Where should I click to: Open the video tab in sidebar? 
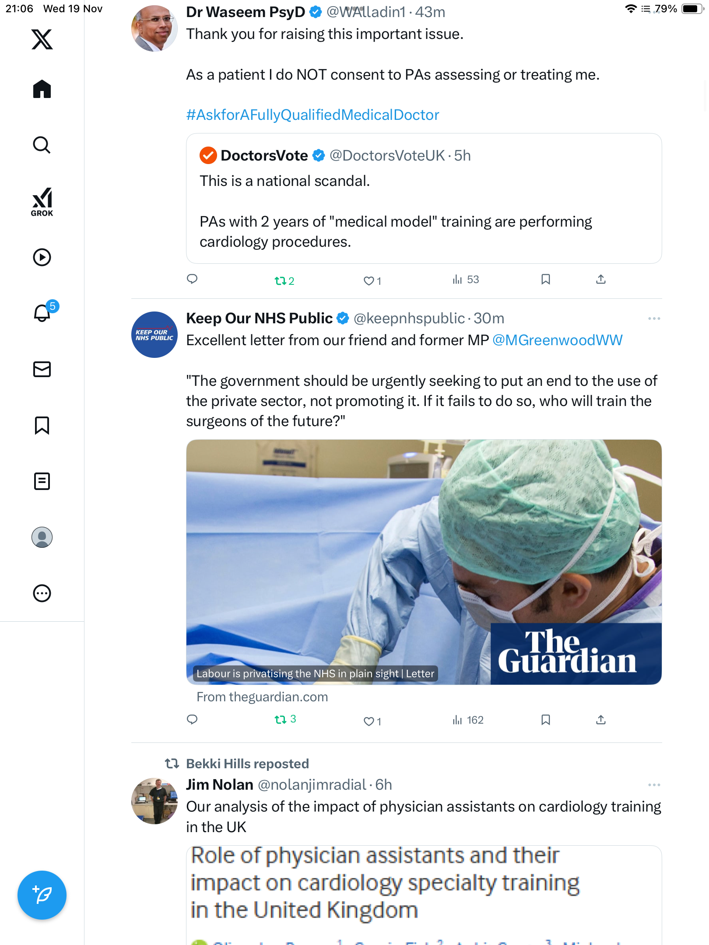click(x=42, y=257)
